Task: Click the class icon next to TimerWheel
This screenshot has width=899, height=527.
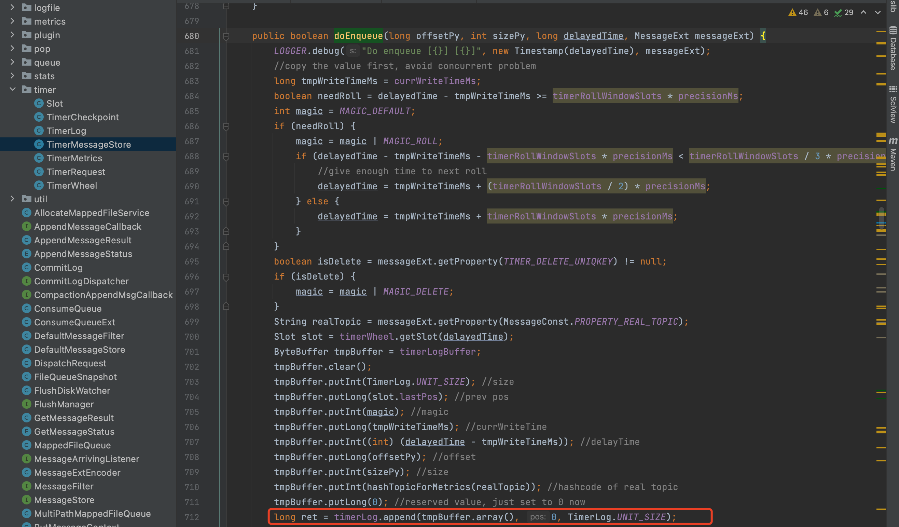Action: click(x=39, y=185)
